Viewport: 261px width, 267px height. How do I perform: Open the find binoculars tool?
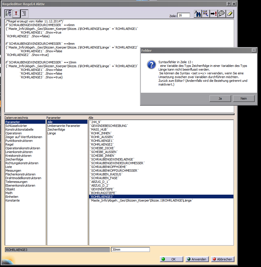click(198, 13)
